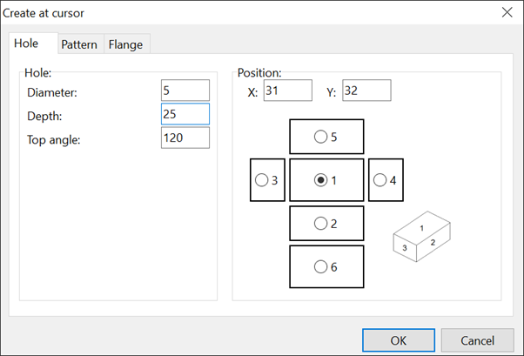Image resolution: width=524 pixels, height=356 pixels.
Task: Confirm with the OK button
Action: point(399,340)
